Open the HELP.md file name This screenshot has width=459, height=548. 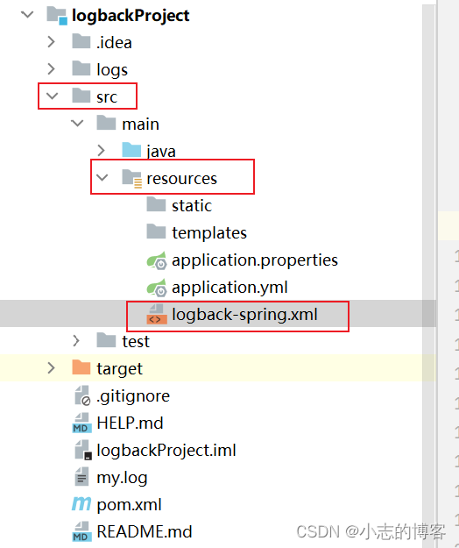[x=130, y=423]
